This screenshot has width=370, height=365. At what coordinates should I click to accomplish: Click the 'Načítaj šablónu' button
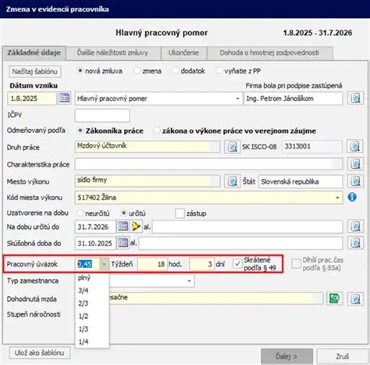click(35, 71)
